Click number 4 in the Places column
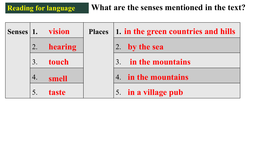 118,77
